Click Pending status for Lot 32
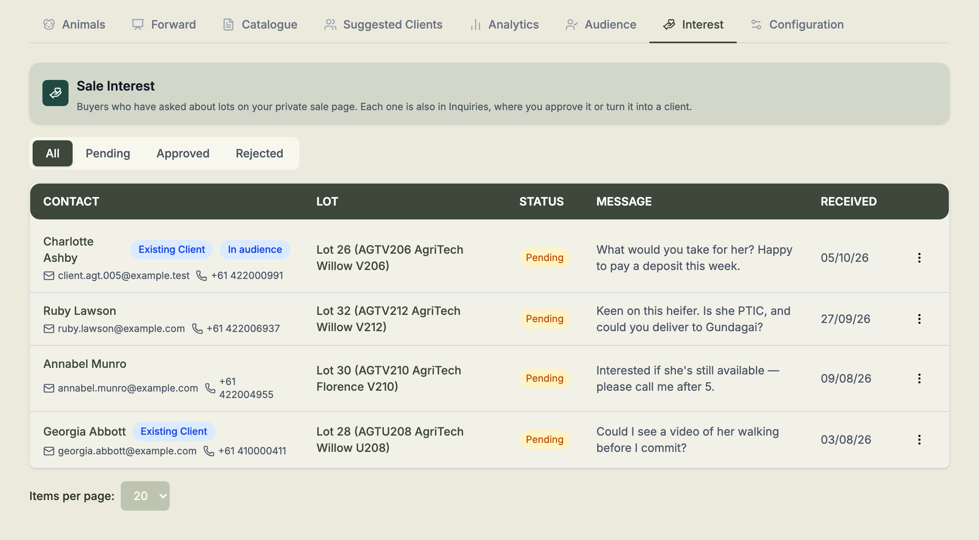Image resolution: width=979 pixels, height=540 pixels. (x=545, y=319)
